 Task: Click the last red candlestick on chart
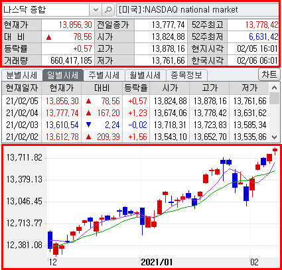pos(275,151)
